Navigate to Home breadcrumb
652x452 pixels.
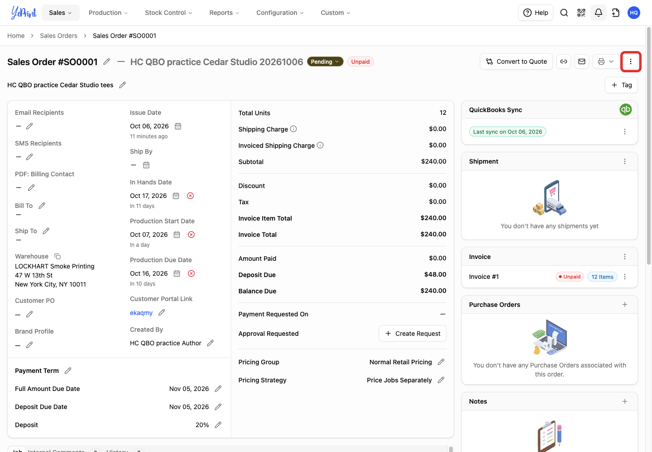(16, 36)
